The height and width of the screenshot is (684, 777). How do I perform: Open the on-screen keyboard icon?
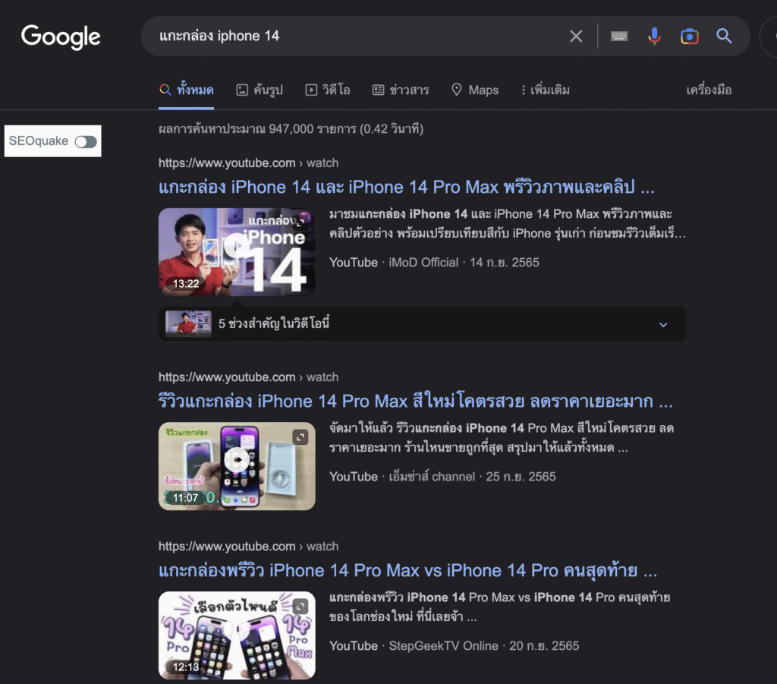click(619, 36)
